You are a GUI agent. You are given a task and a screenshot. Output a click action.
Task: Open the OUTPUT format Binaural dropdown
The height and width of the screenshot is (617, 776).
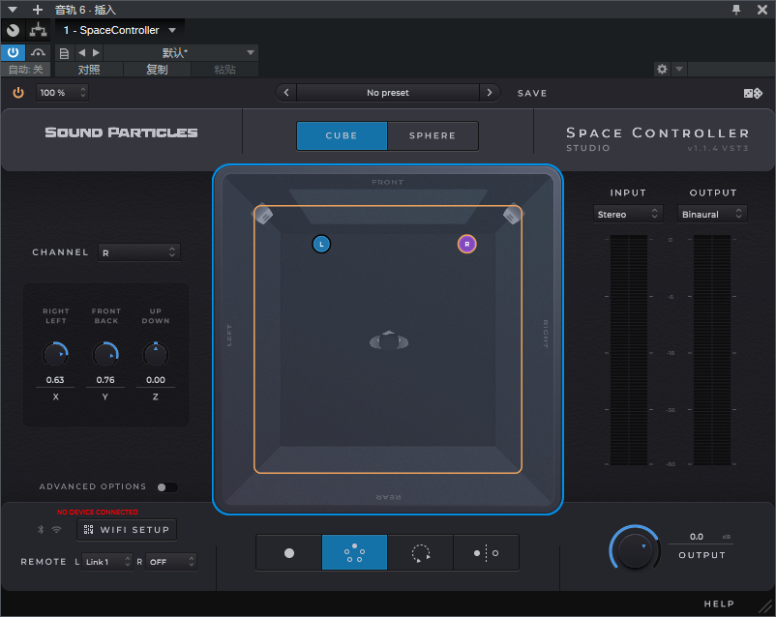click(x=712, y=214)
